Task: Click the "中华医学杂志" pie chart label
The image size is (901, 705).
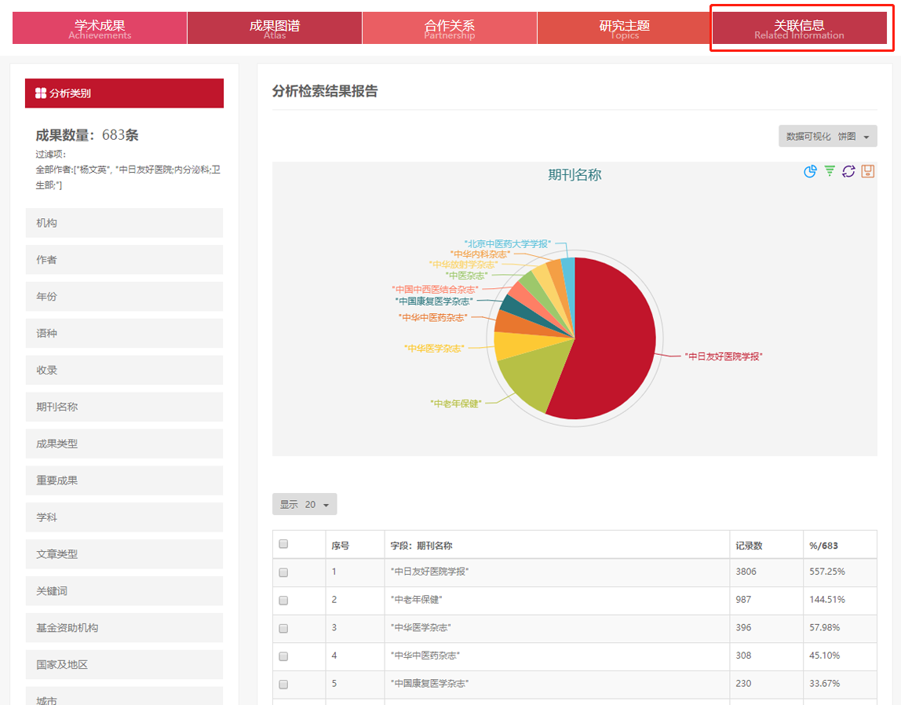Action: pyautogui.click(x=434, y=348)
